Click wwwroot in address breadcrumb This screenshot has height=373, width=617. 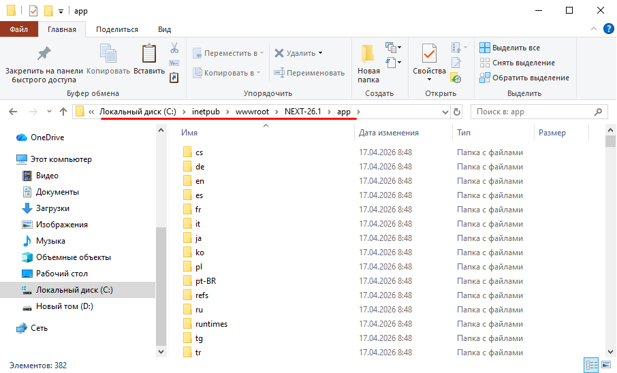[252, 112]
